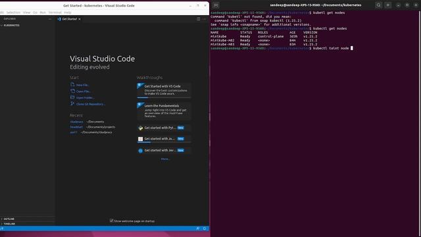Click the JavaScript walkthrough globe icon

point(140,151)
